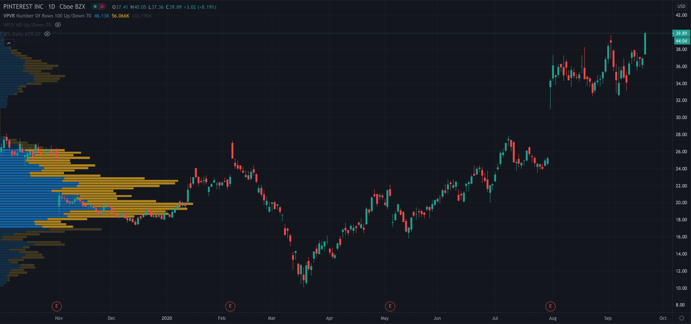This screenshot has height=324, width=691.
Task: Click the red approximate data indicator icon
Action: [x=102, y=6]
